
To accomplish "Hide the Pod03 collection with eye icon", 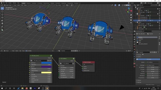I will 159,22.
